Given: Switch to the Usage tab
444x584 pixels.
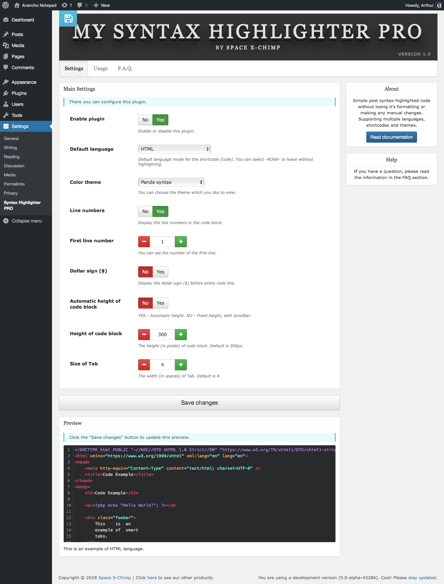Looking at the screenshot, I should (100, 69).
